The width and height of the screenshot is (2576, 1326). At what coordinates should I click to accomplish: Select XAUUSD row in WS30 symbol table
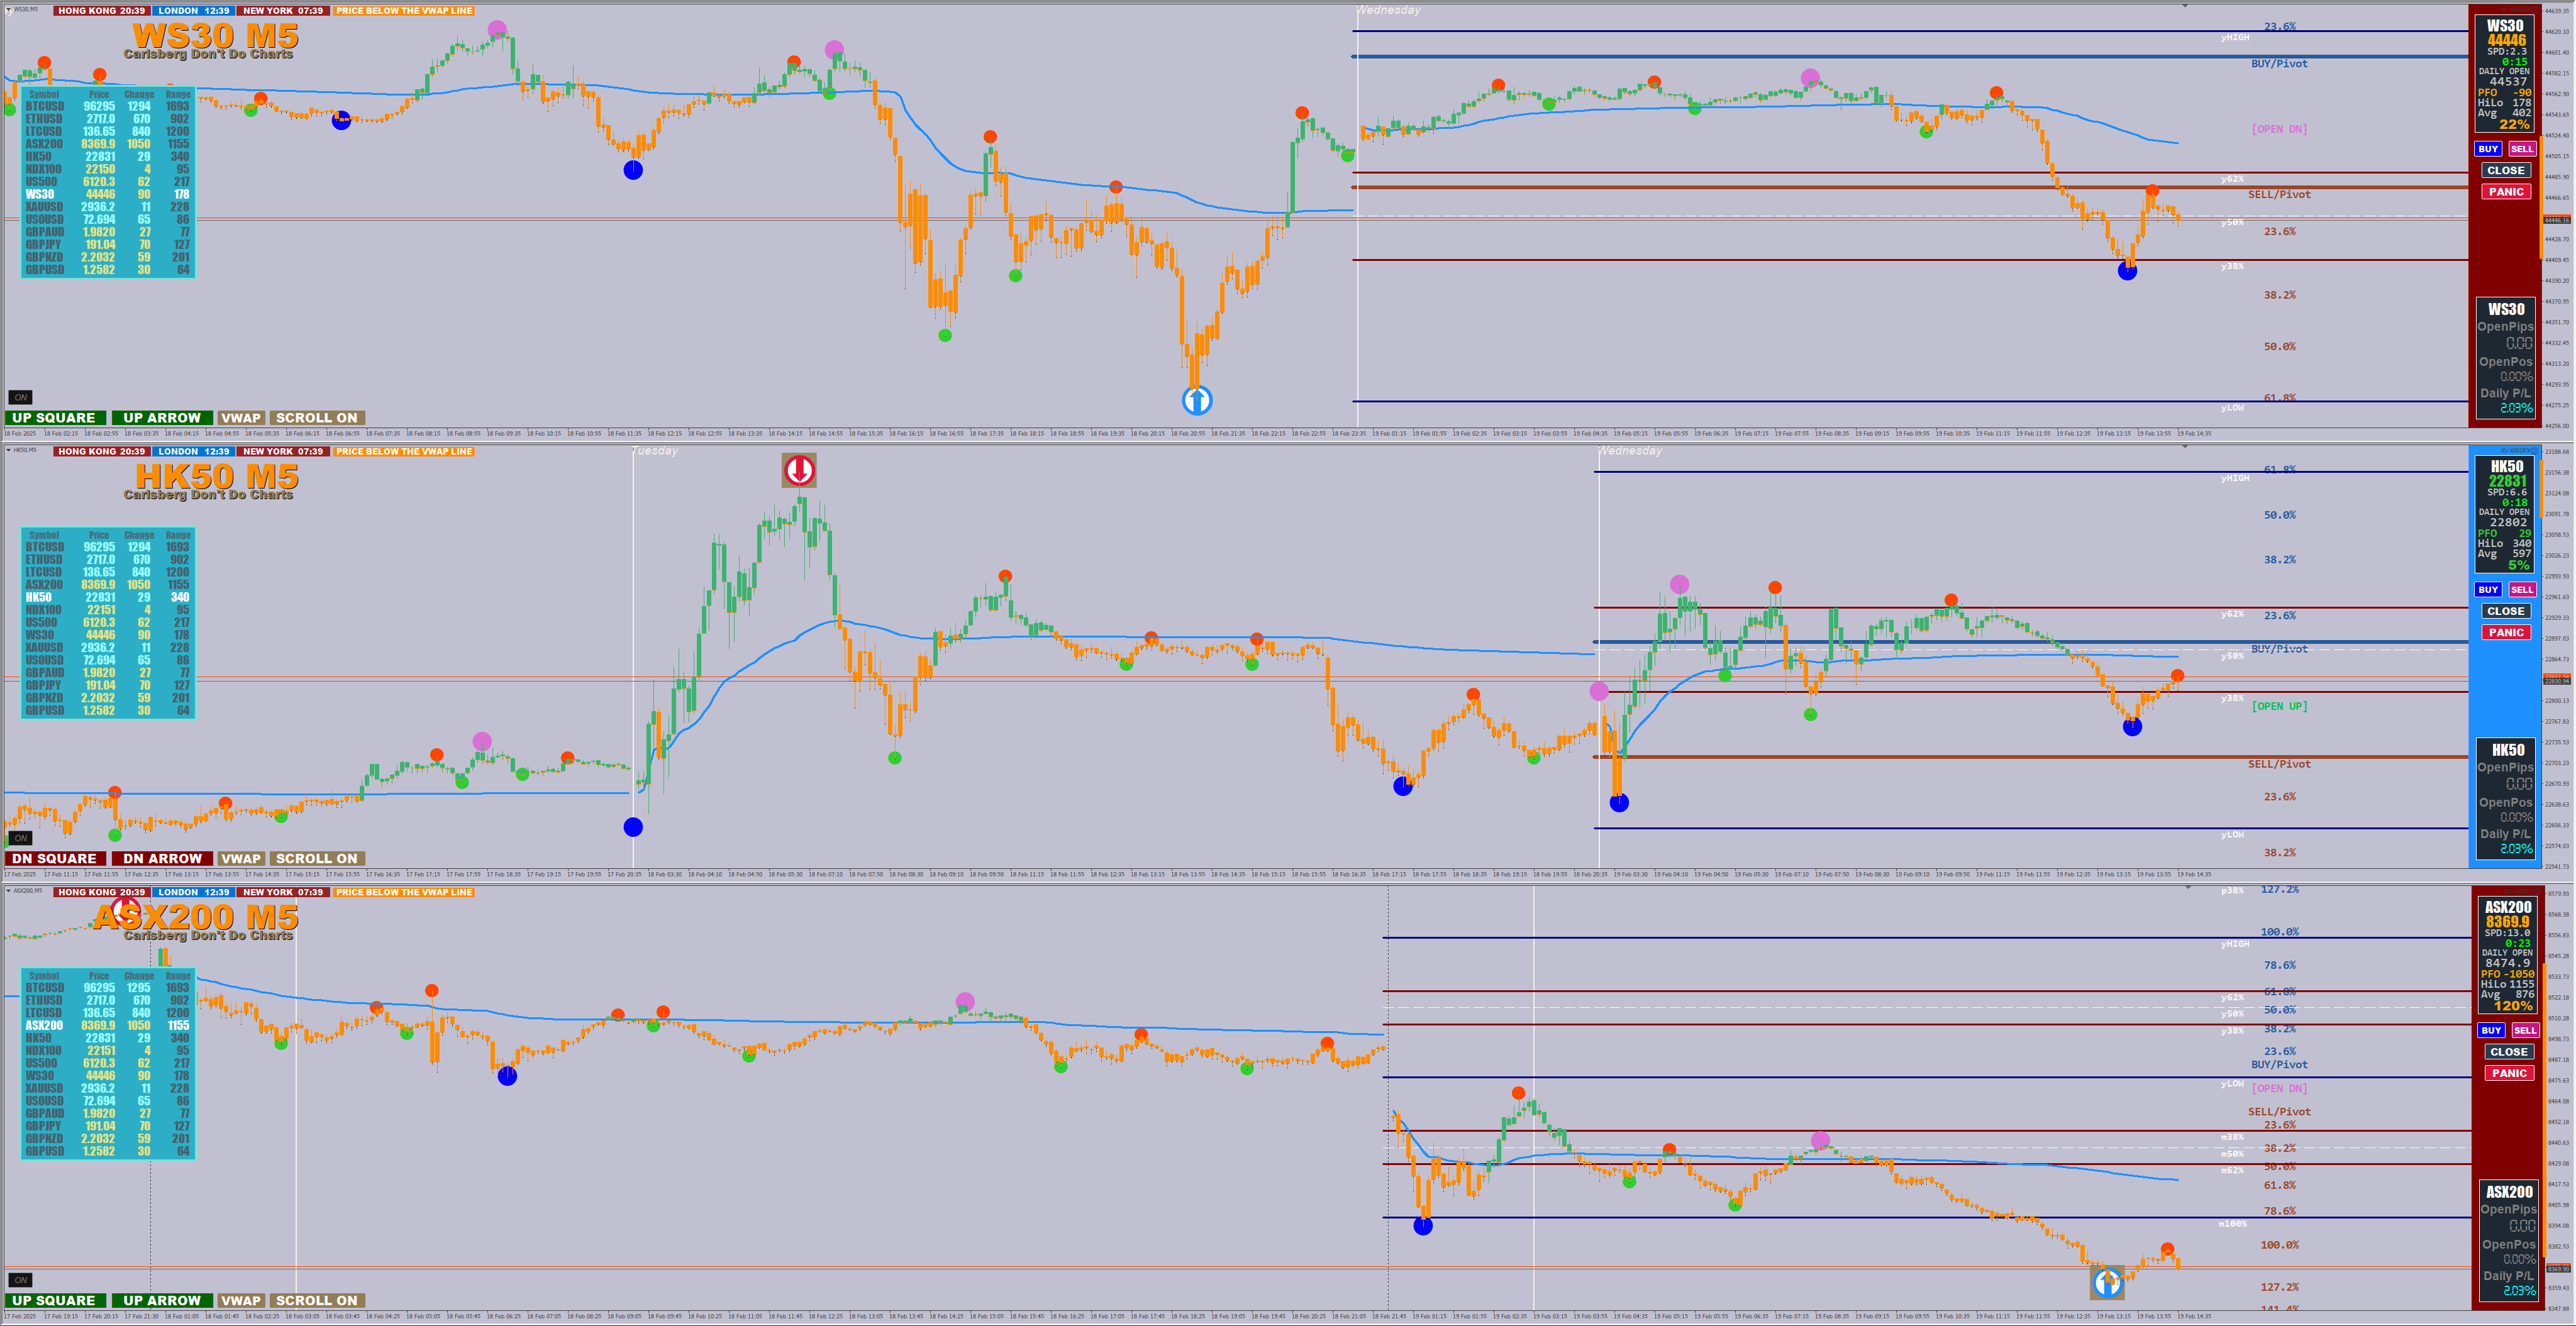click(108, 207)
